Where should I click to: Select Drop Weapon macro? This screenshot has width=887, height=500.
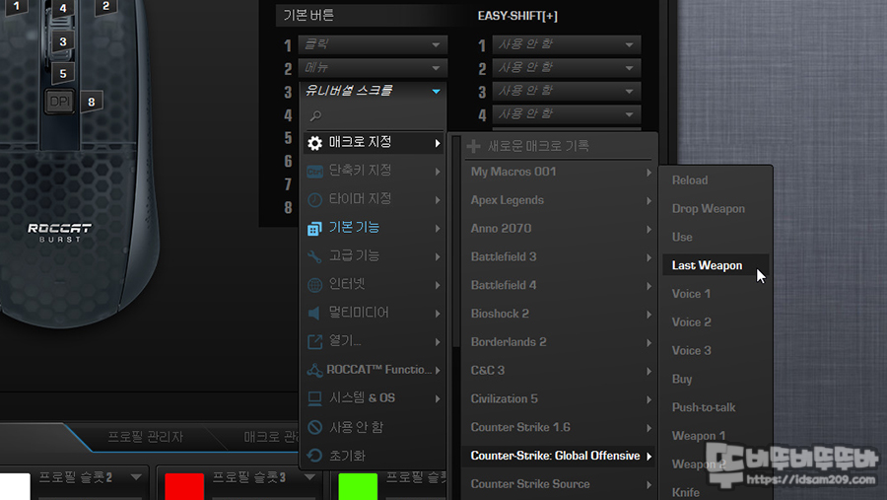(716, 208)
